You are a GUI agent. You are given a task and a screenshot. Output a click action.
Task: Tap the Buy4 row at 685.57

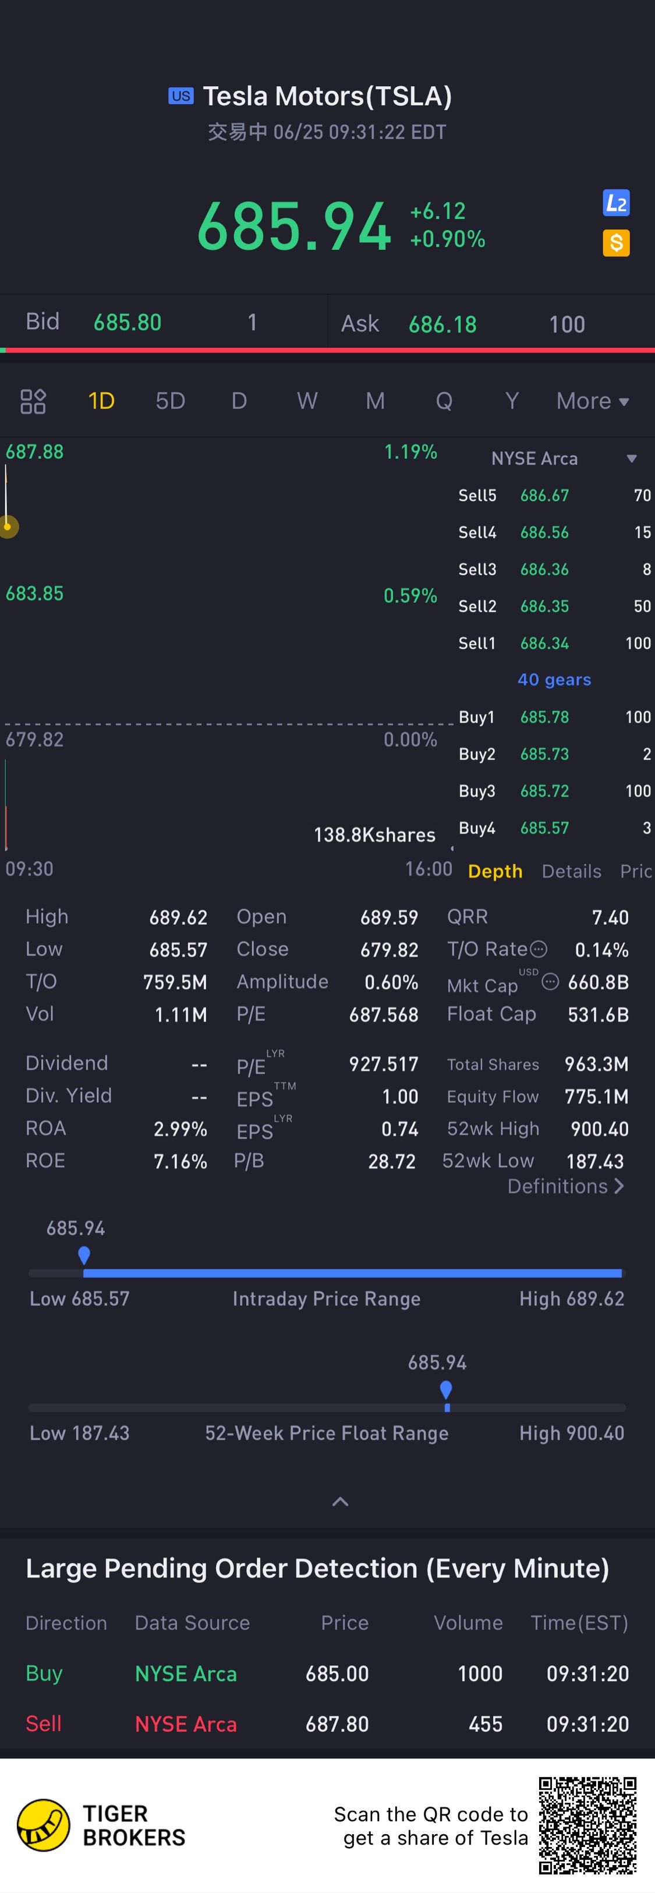click(554, 828)
